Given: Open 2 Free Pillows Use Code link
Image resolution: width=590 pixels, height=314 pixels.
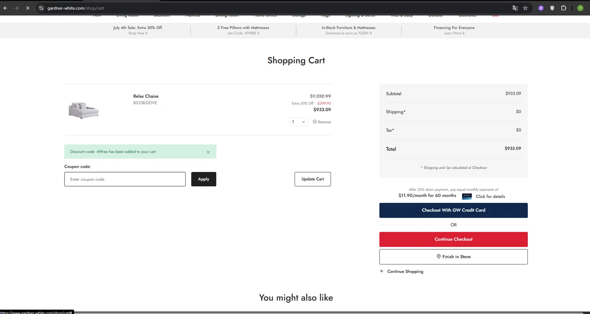Looking at the screenshot, I should pyautogui.click(x=243, y=33).
